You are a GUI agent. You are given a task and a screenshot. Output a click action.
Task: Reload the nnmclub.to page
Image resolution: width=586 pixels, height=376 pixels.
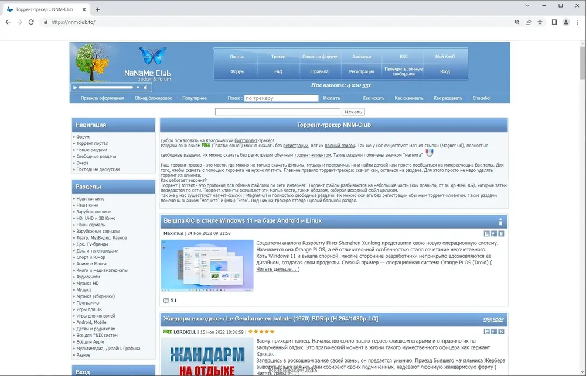pos(31,22)
